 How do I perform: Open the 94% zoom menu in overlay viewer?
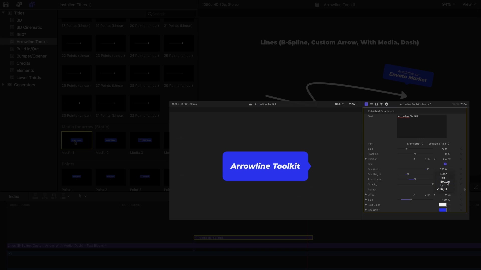(x=340, y=104)
